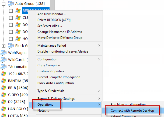Click Delete BEDROCK [4779] option
The width and height of the screenshot is (164, 117).
[54, 20]
